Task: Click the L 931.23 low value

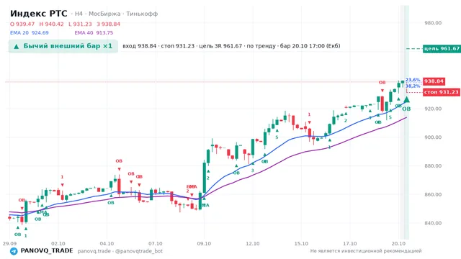Action: [x=80, y=24]
